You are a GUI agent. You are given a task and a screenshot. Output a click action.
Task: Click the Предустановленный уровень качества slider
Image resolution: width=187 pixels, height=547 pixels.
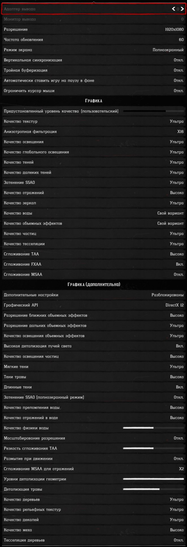pyautogui.click(x=153, y=111)
